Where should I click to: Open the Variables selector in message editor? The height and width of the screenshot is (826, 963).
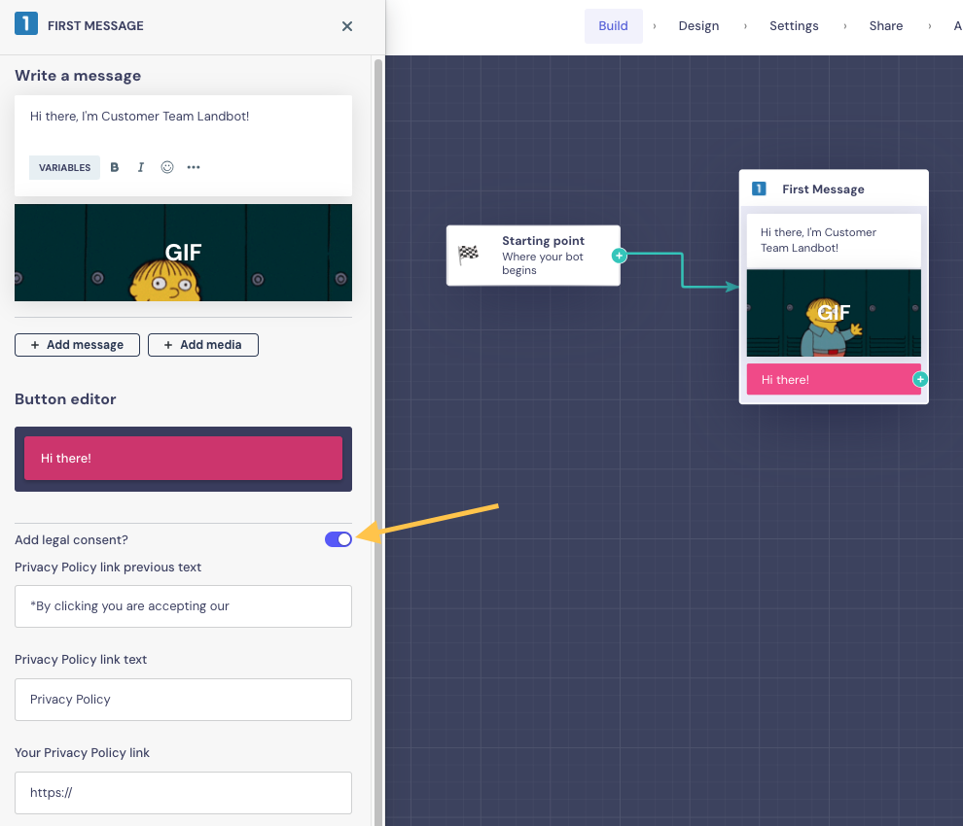tap(64, 167)
